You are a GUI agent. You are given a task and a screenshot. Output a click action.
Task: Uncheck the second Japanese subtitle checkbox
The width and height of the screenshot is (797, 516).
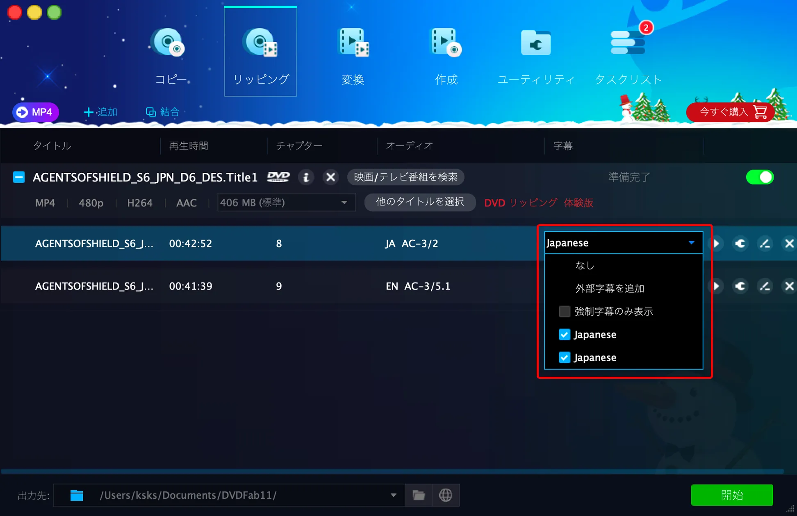pyautogui.click(x=565, y=358)
